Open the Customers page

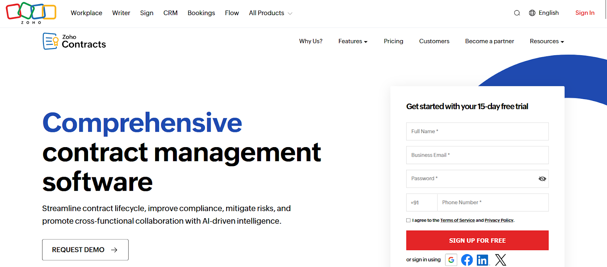point(434,41)
